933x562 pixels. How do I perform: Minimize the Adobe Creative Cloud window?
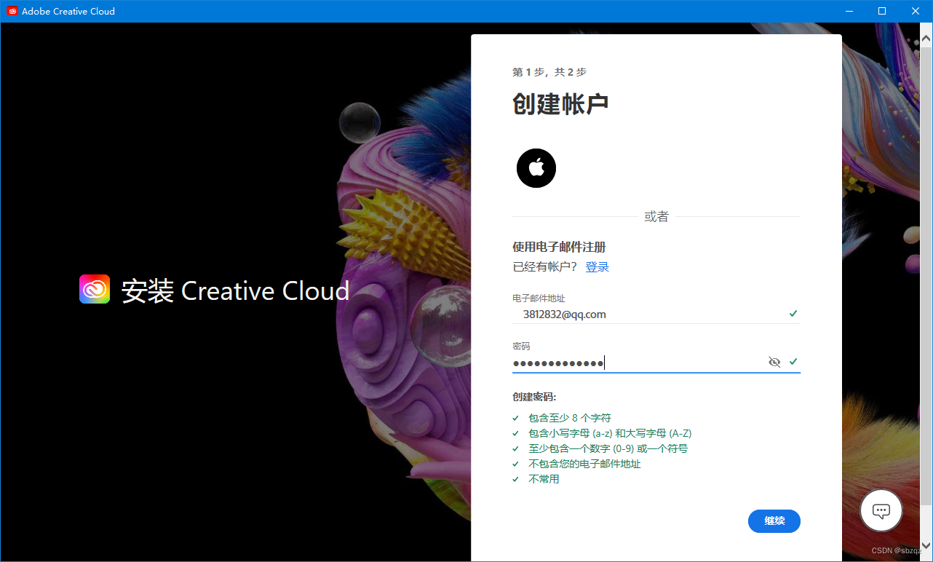[849, 11]
